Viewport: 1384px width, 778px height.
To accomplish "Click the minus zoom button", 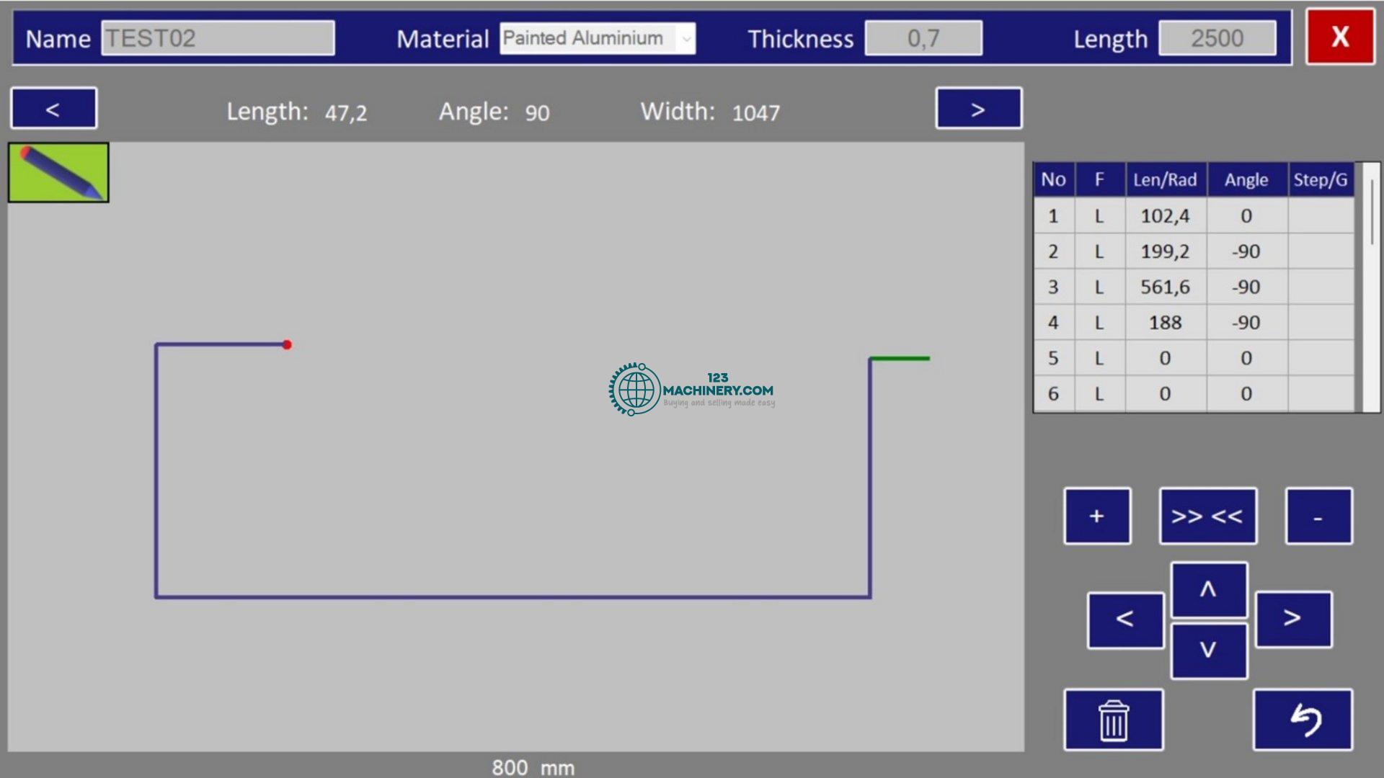I will pos(1318,516).
